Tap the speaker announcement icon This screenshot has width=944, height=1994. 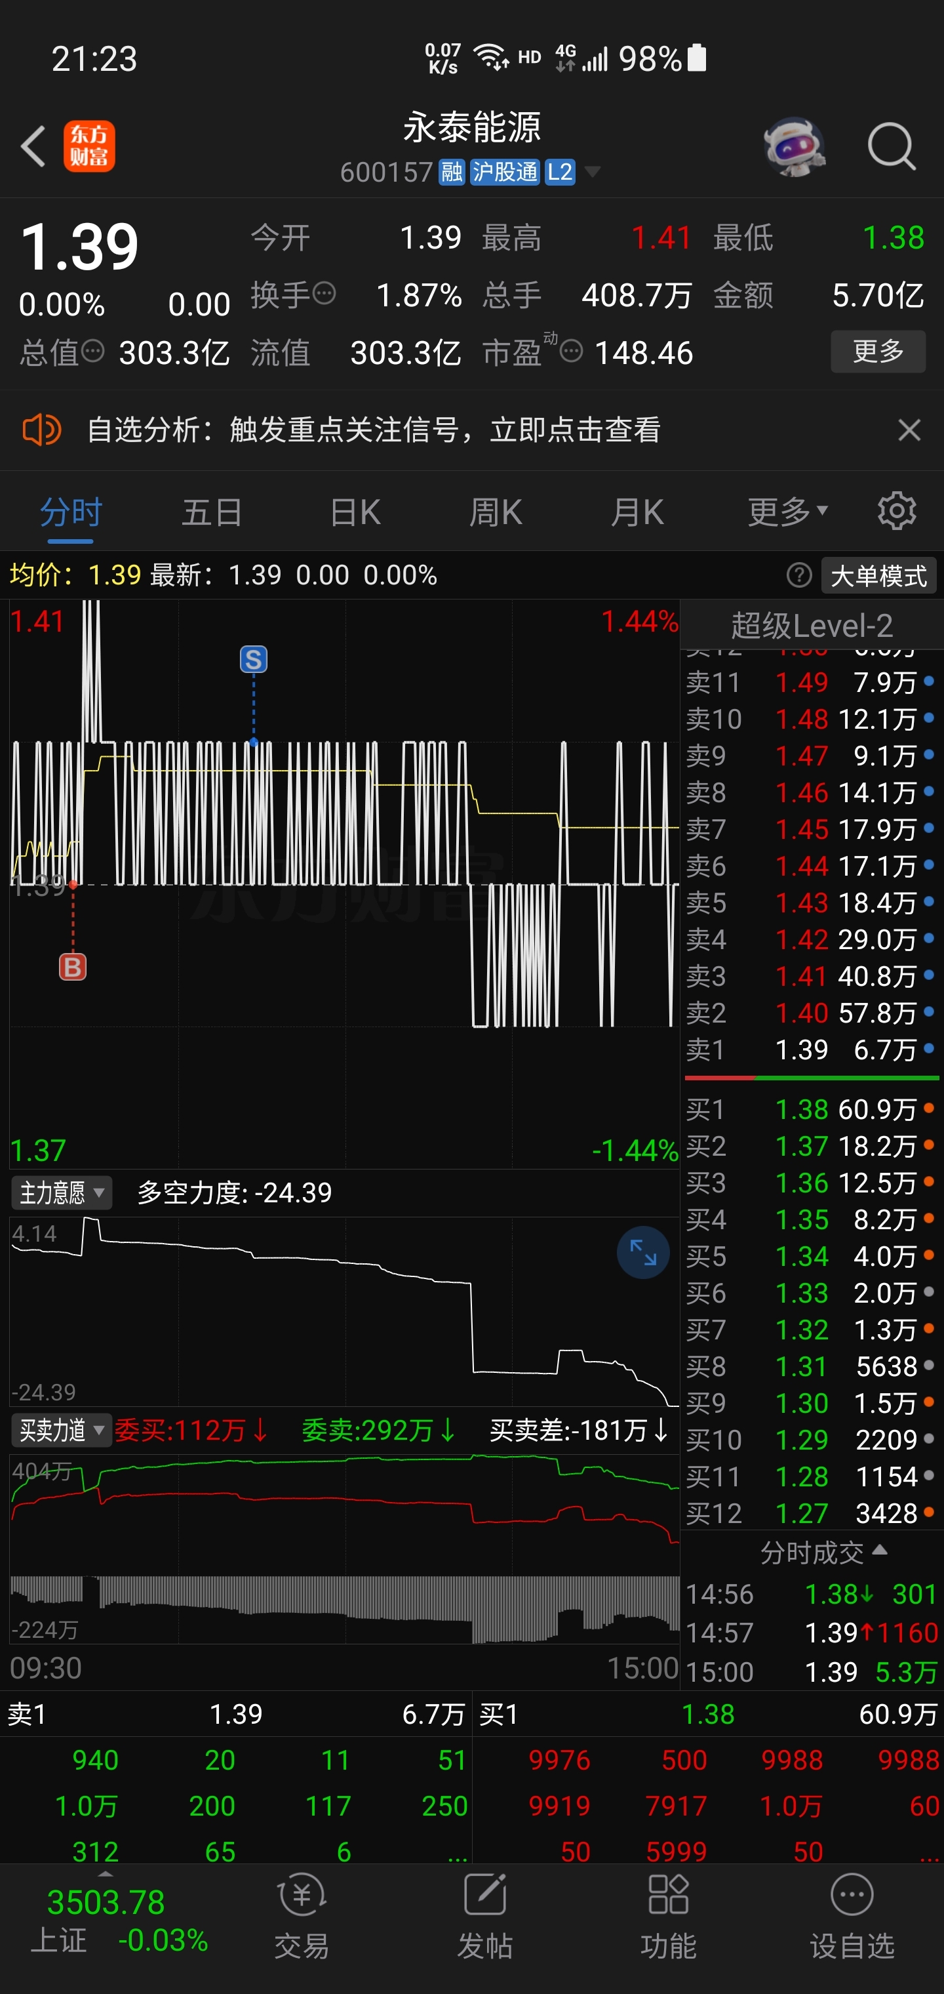(x=42, y=430)
